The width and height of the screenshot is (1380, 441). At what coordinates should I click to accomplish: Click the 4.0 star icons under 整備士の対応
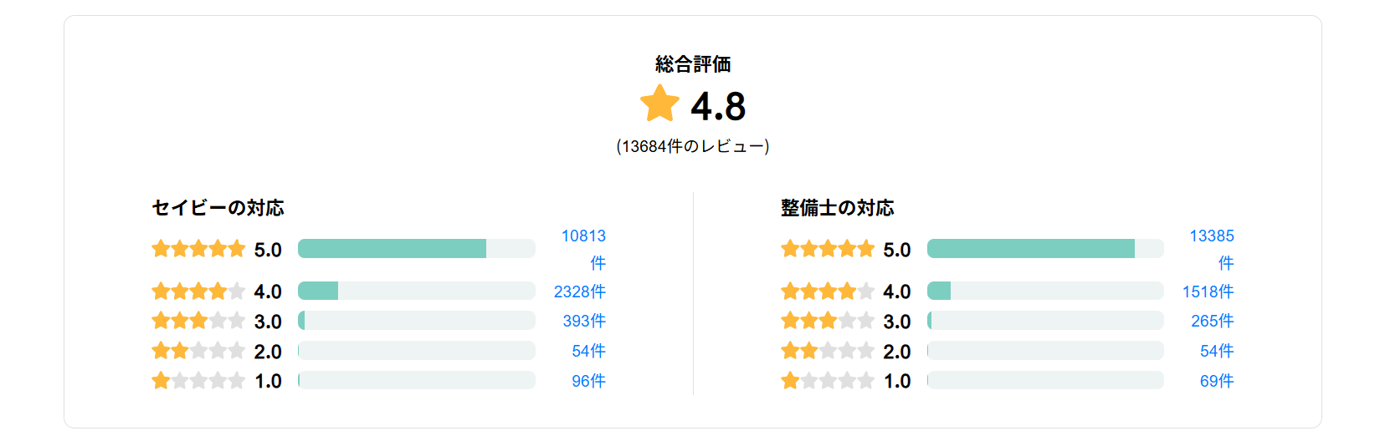(x=827, y=291)
